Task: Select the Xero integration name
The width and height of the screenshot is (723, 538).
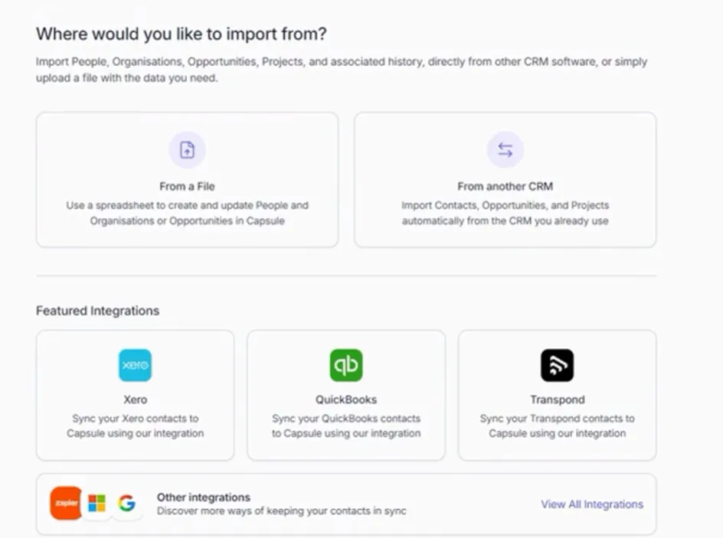Action: pos(135,399)
